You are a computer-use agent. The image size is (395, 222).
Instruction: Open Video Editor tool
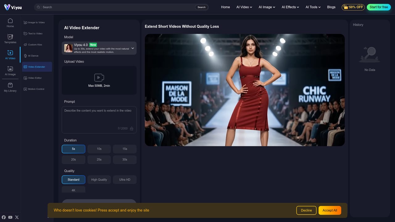37,78
